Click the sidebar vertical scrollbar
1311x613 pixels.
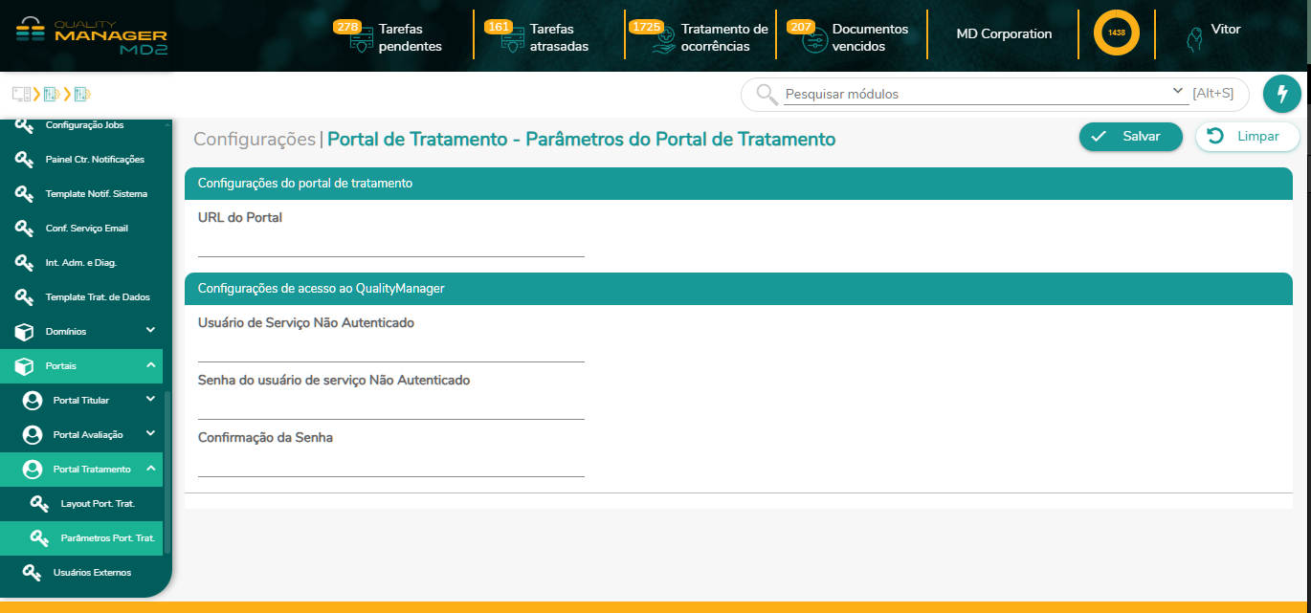pyautogui.click(x=167, y=471)
